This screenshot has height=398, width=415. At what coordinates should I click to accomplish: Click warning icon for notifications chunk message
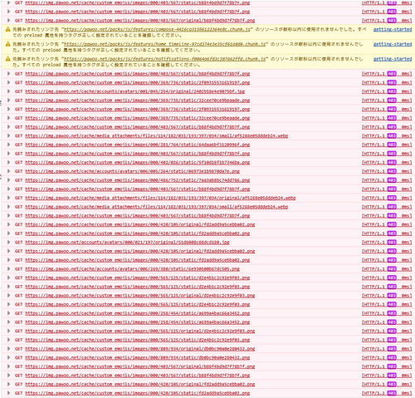click(x=7, y=59)
